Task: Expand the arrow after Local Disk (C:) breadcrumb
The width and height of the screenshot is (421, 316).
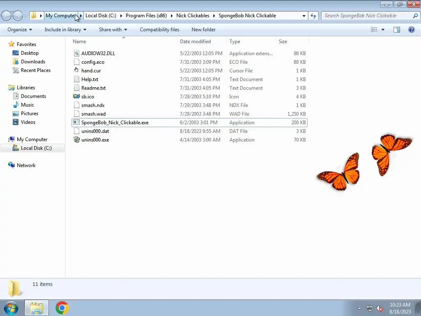Action: coord(121,16)
